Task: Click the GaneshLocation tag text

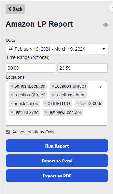Action: (29, 86)
